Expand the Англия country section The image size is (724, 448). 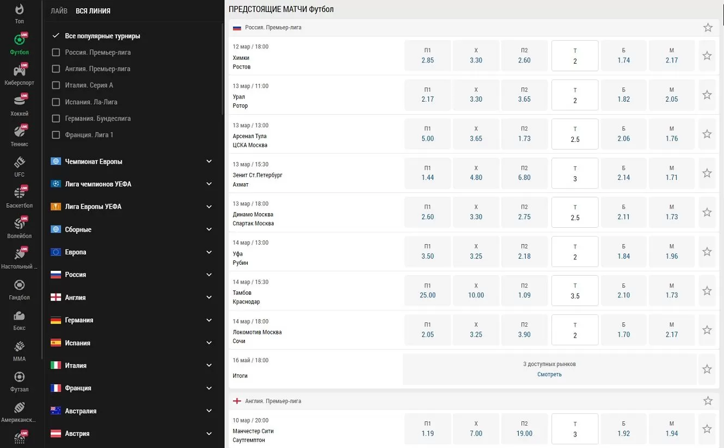pos(208,297)
